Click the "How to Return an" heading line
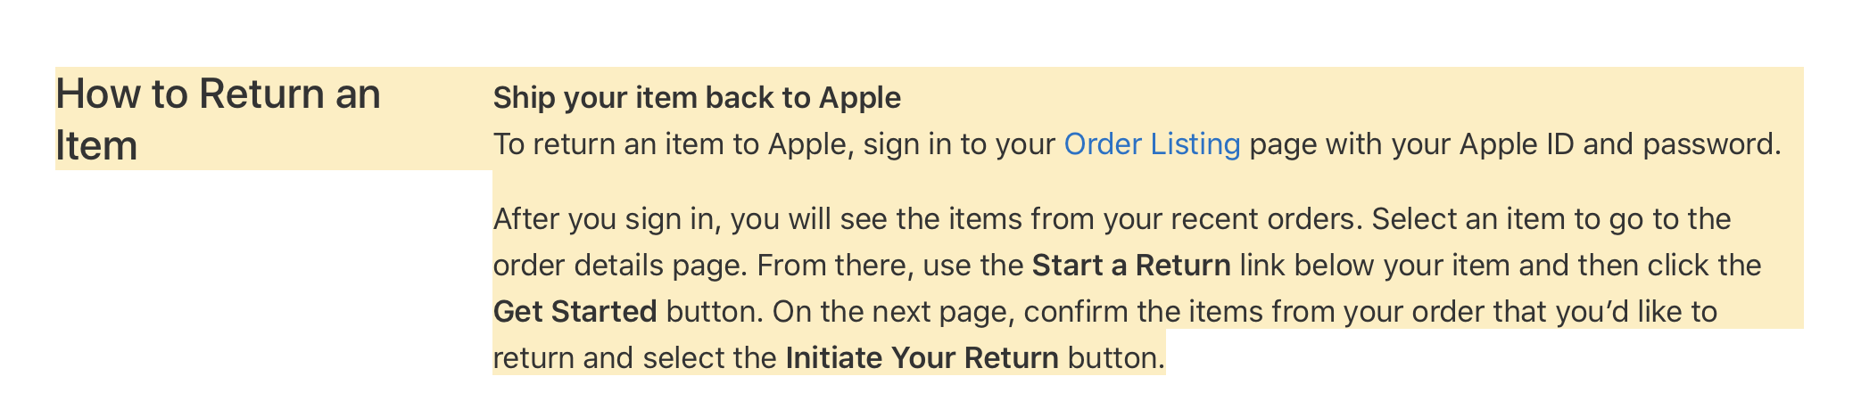Screen dimensions: 1861x401 pos(218,94)
